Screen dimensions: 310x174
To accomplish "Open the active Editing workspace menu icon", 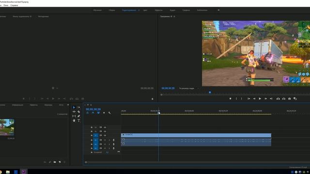I will click(x=139, y=10).
